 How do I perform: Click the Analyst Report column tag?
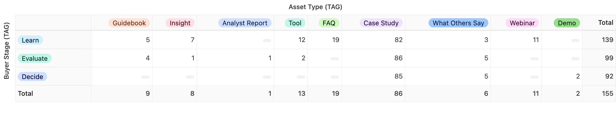pyautogui.click(x=245, y=23)
